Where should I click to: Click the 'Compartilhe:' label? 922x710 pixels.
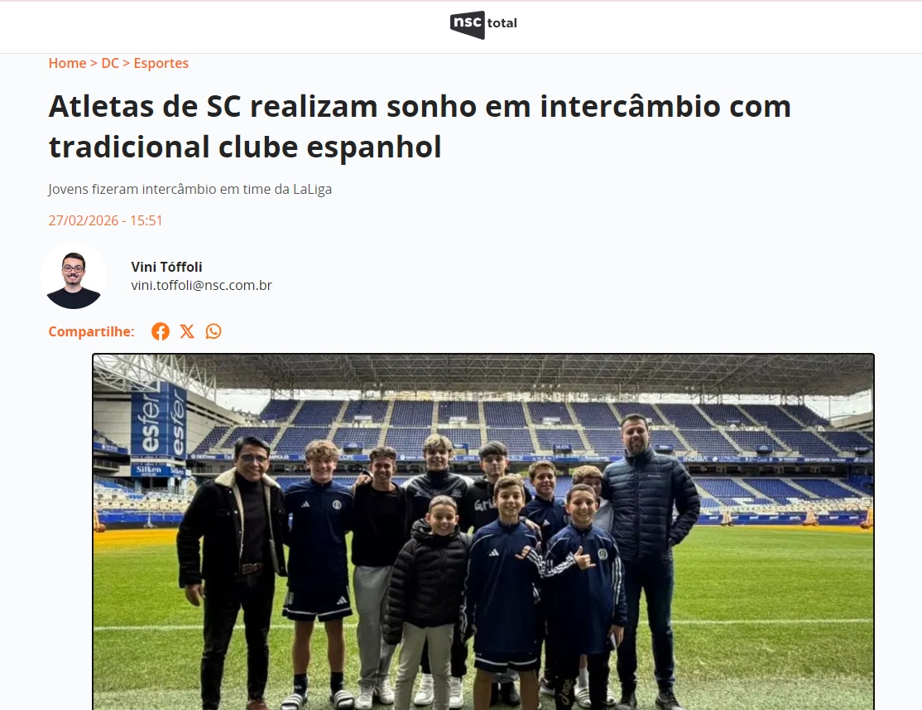tap(91, 331)
